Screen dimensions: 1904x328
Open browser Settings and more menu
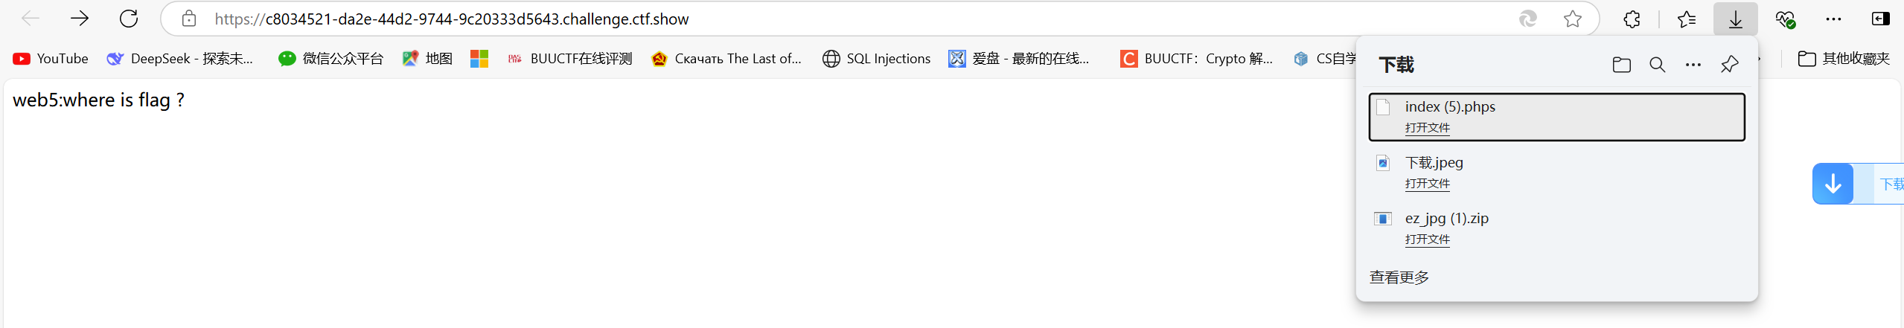click(1833, 19)
